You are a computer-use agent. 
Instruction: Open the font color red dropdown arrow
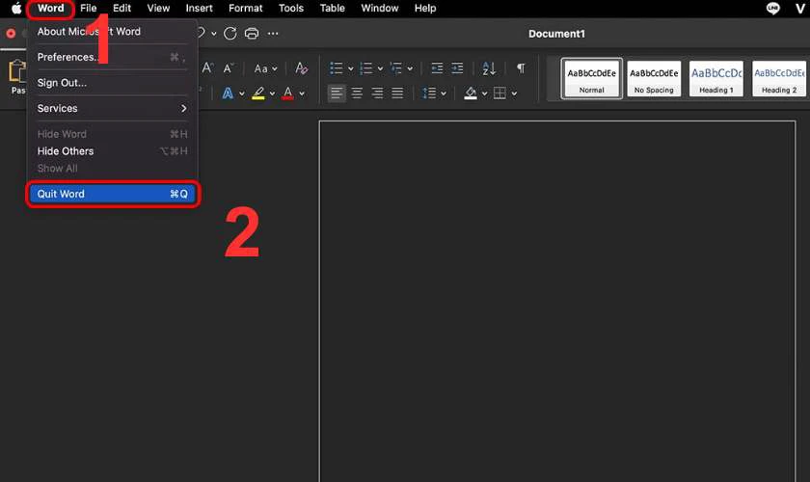point(302,94)
